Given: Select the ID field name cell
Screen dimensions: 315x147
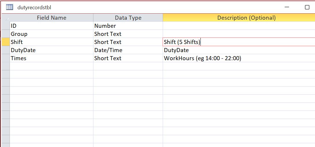Looking at the screenshot, I should [51, 26].
